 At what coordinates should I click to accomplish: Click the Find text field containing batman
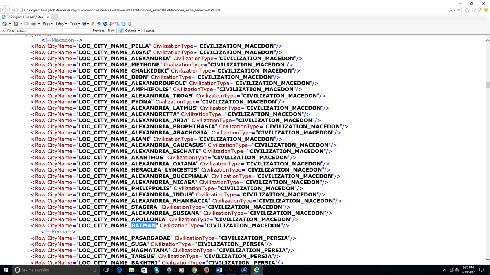tap(53, 31)
